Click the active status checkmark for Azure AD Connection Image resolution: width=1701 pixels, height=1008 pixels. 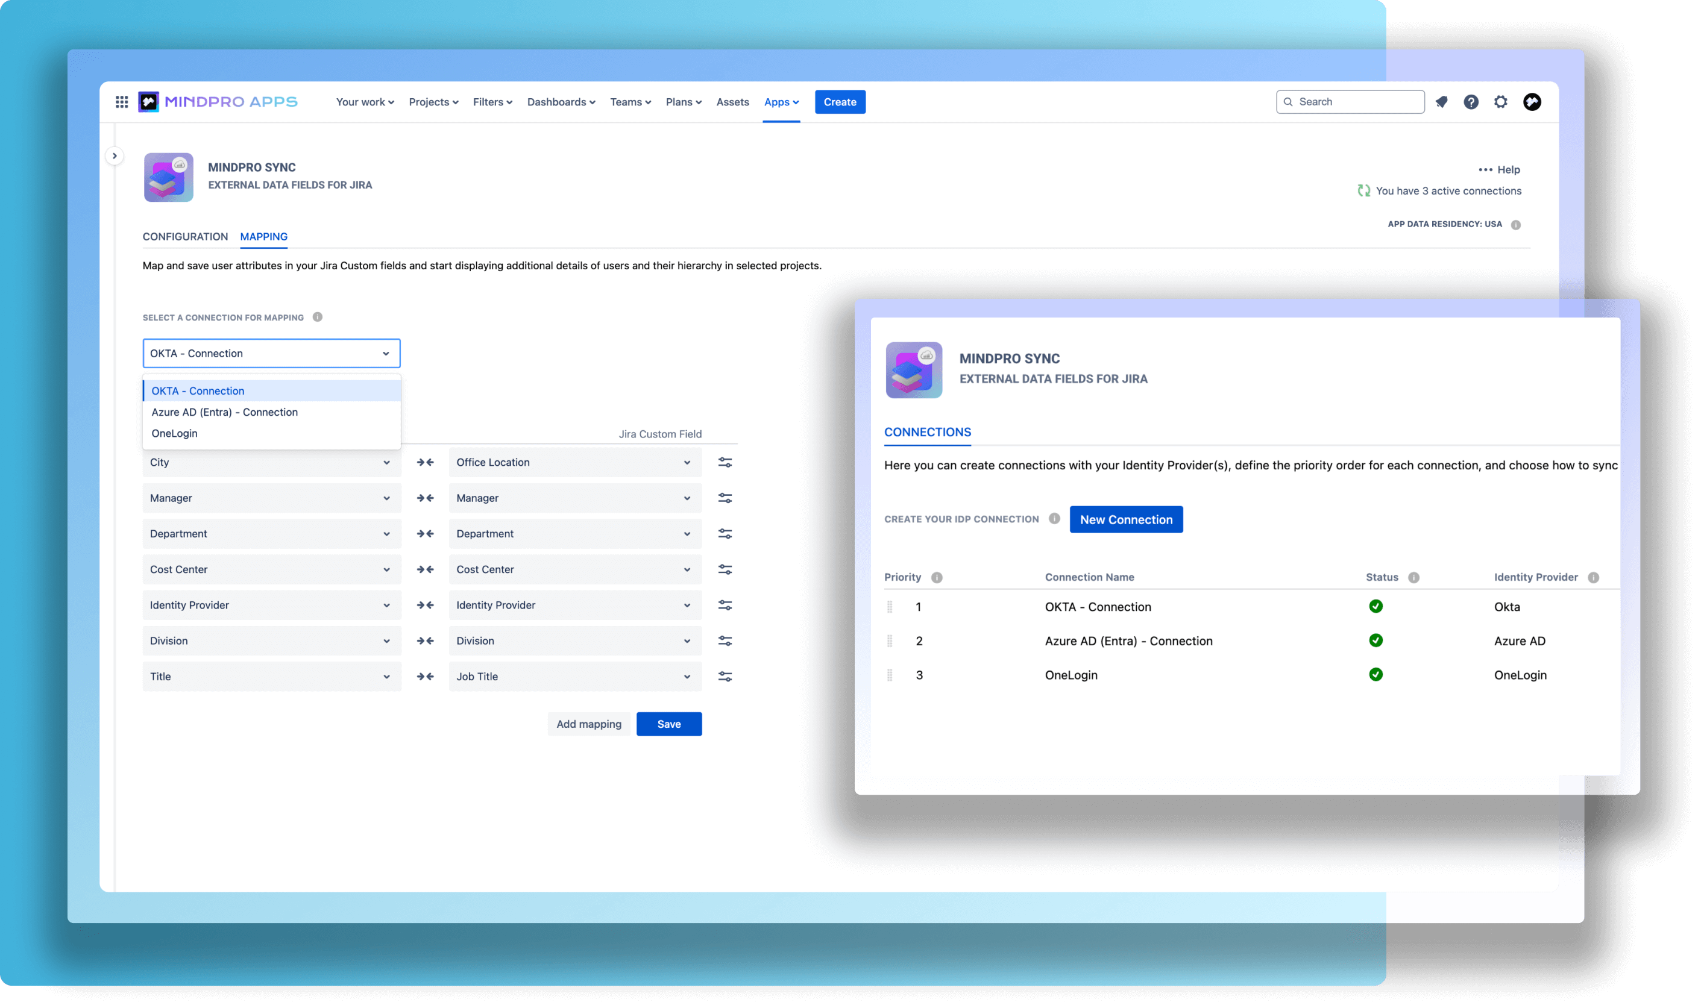pos(1376,640)
